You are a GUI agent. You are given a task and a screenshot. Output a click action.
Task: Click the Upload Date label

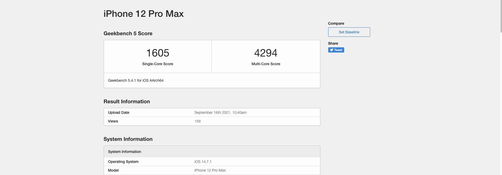(x=119, y=112)
